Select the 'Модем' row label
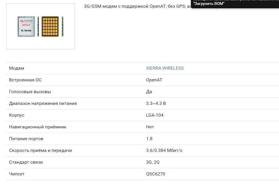Image resolution: width=279 pixels, height=184 pixels. (x=17, y=68)
